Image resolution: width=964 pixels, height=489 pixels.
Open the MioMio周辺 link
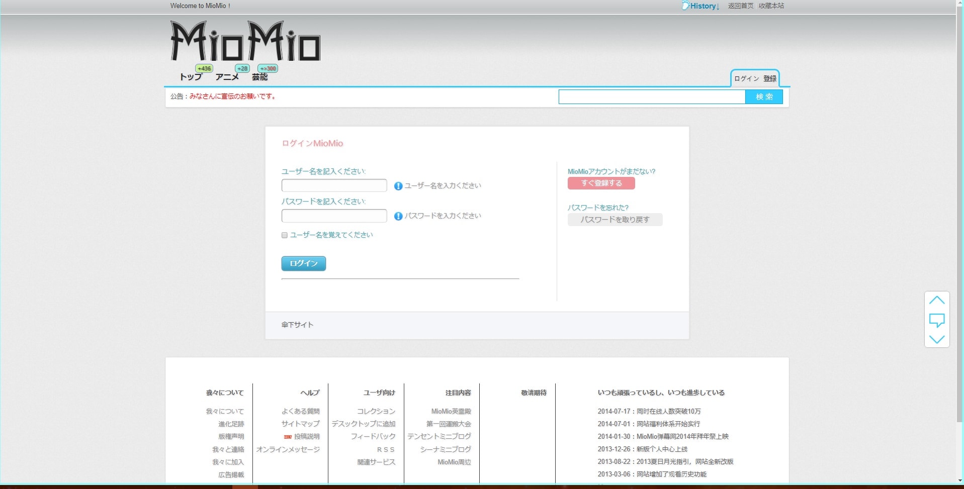[x=454, y=462]
